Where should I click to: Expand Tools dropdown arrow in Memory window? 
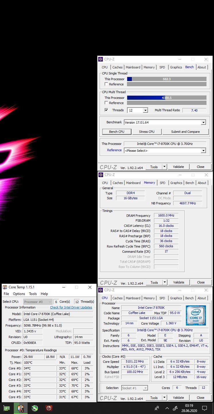[165, 282]
